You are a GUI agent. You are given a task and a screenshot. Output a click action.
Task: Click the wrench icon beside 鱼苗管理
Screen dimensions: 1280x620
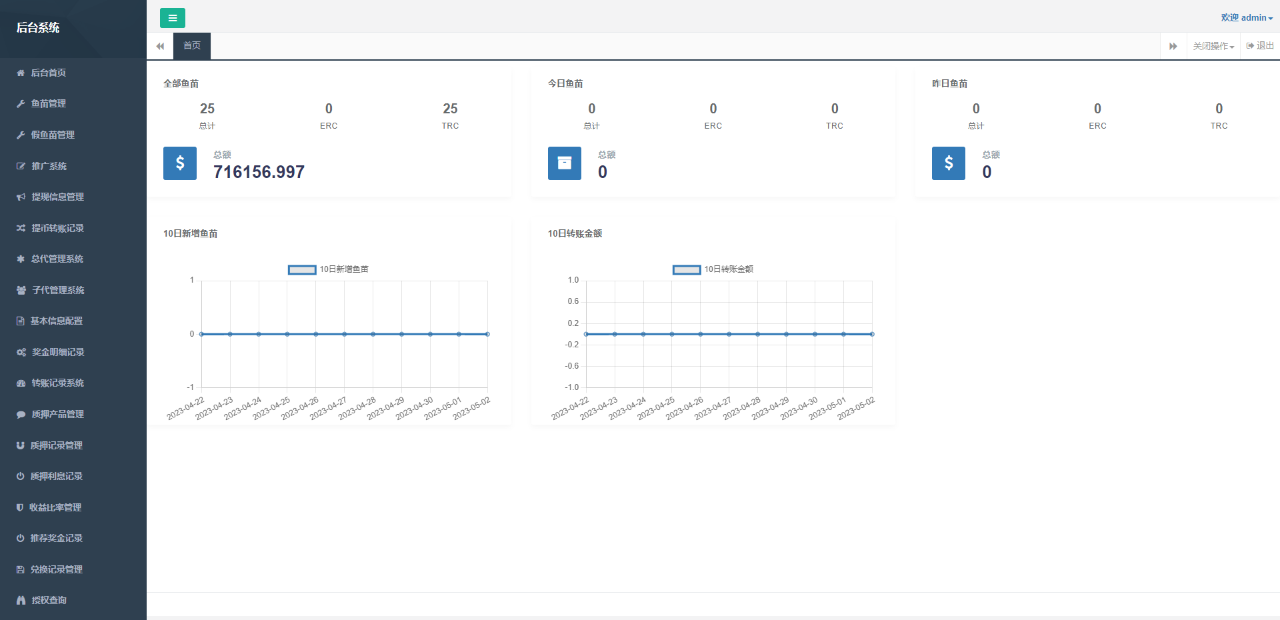21,104
